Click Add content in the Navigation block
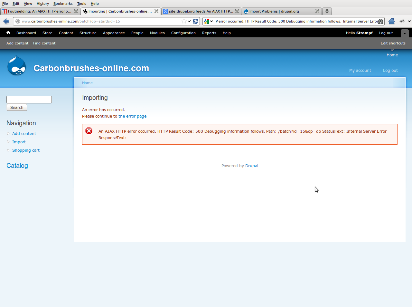Screen dimensions: 412x307 click(x=24, y=134)
